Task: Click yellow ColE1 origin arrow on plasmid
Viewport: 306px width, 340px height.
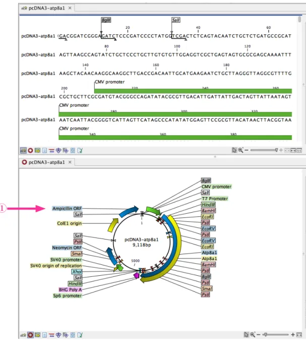Action: pyautogui.click(x=113, y=225)
